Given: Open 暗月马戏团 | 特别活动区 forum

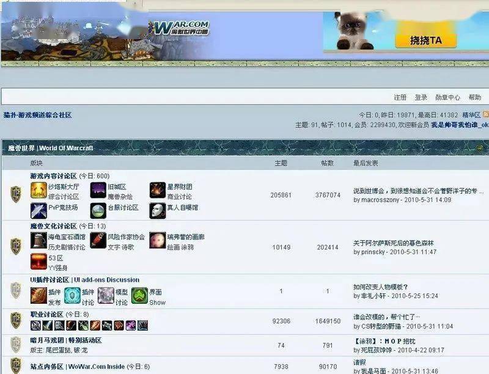Looking at the screenshot, I should coord(66,340).
